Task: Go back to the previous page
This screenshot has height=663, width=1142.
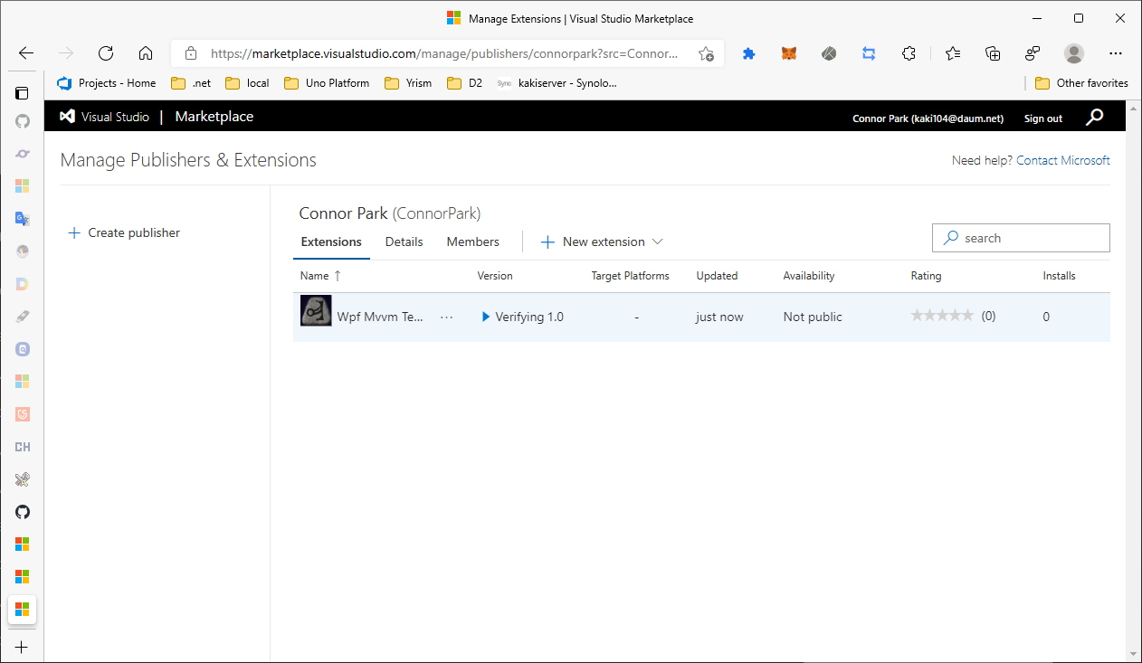Action: click(26, 53)
